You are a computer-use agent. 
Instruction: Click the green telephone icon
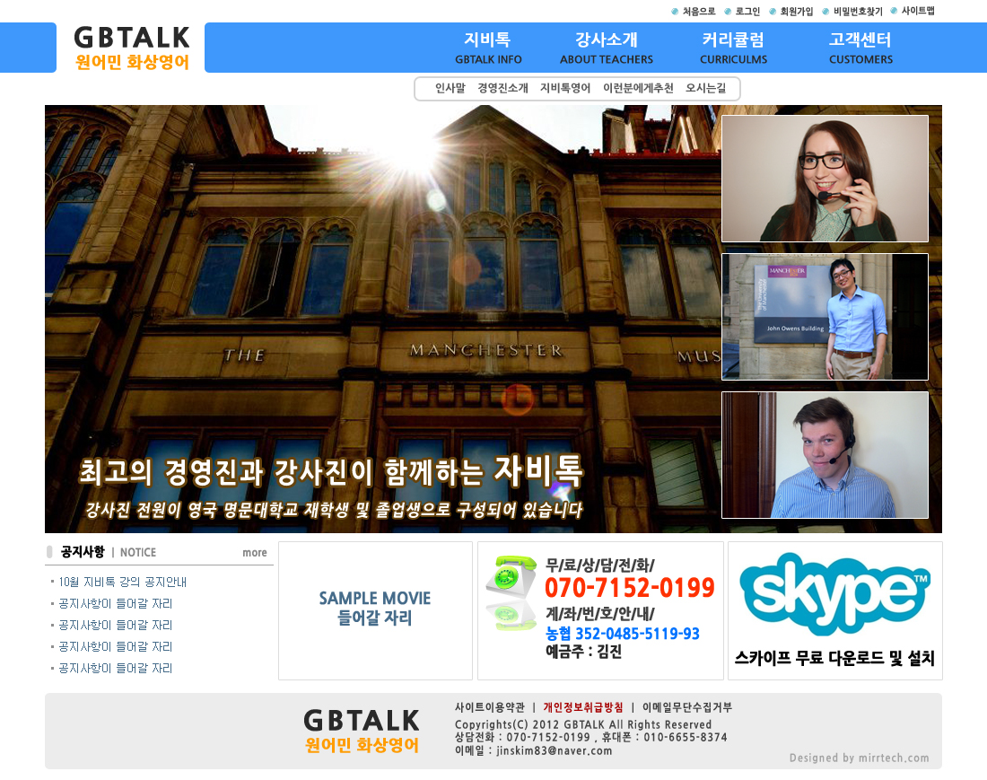click(x=511, y=593)
